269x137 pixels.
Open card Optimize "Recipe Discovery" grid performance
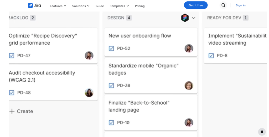coord(53,46)
